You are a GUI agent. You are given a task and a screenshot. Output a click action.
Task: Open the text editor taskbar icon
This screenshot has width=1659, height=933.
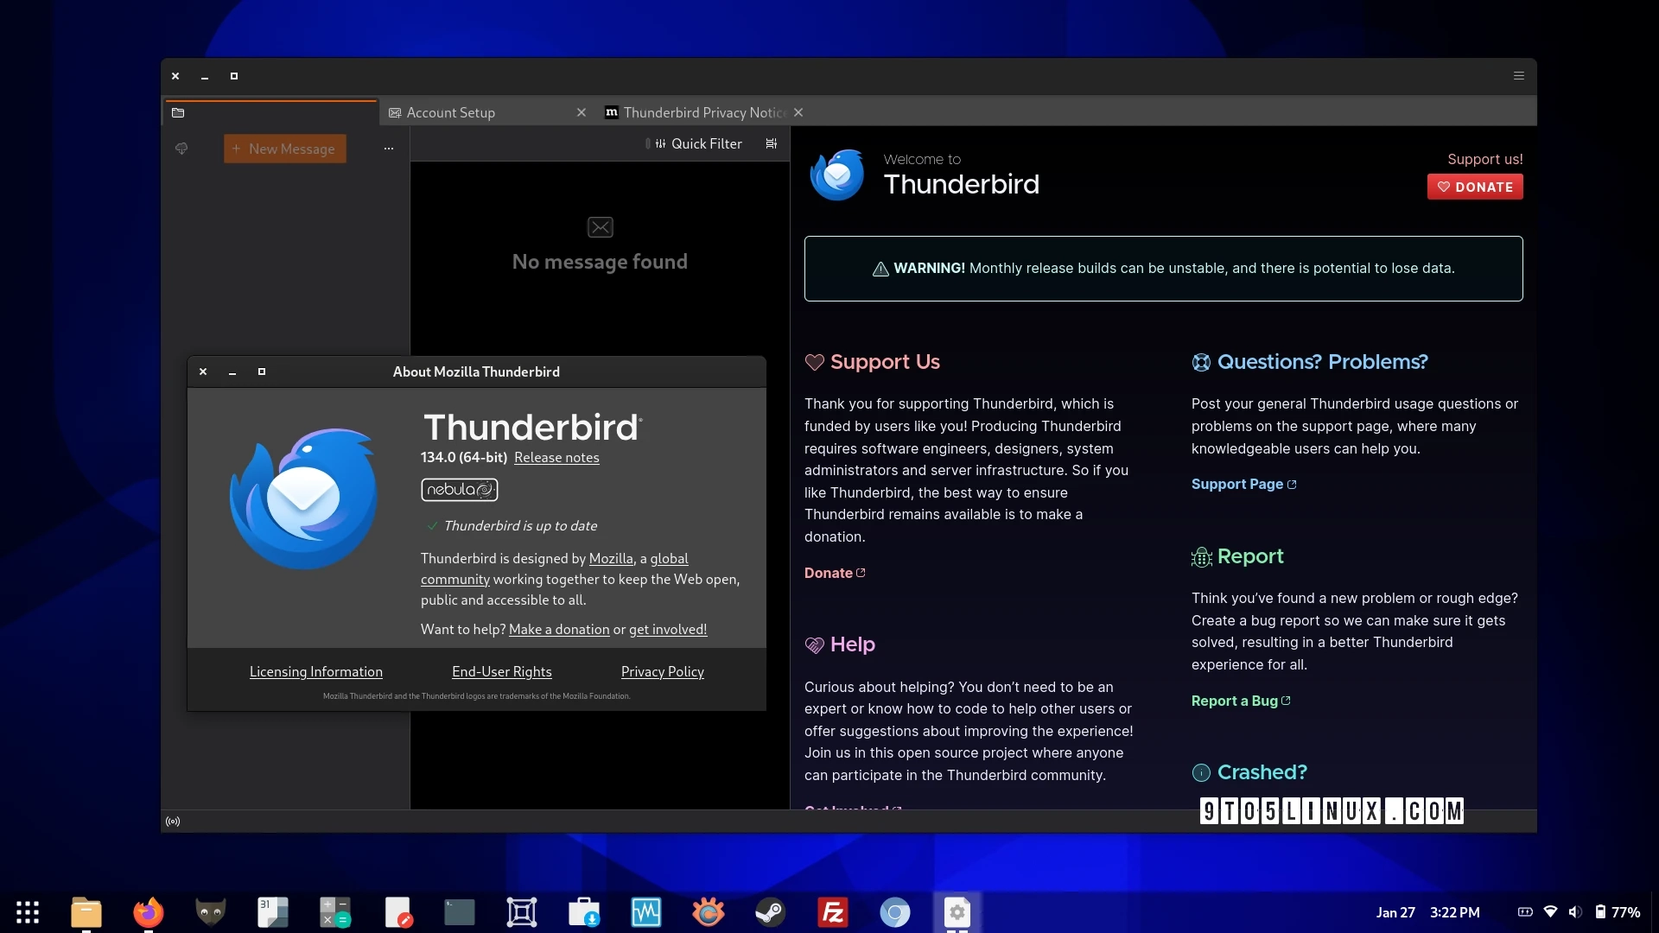click(x=397, y=912)
